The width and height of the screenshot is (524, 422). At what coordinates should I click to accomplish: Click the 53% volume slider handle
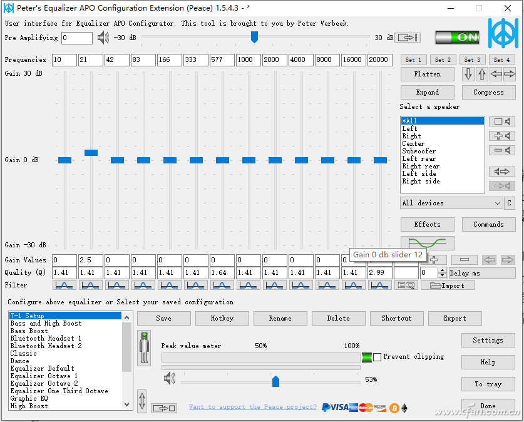point(275,381)
